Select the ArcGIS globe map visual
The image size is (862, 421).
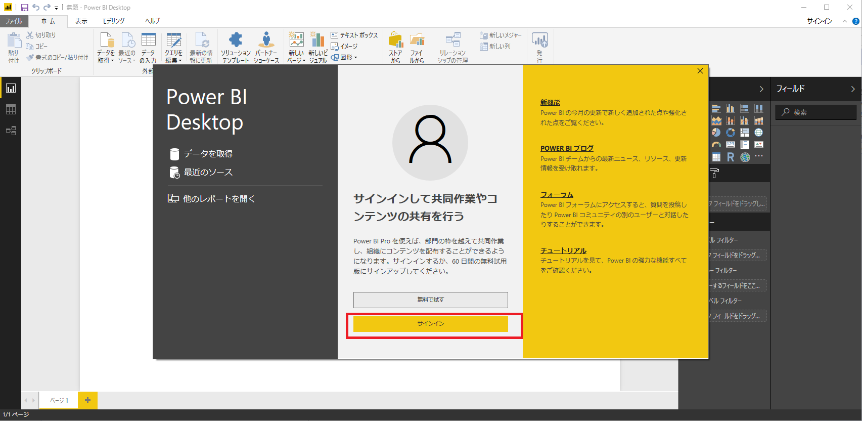(745, 157)
